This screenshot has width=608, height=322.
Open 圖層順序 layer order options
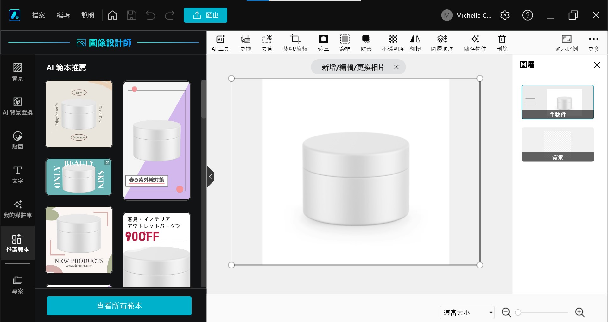(x=442, y=43)
